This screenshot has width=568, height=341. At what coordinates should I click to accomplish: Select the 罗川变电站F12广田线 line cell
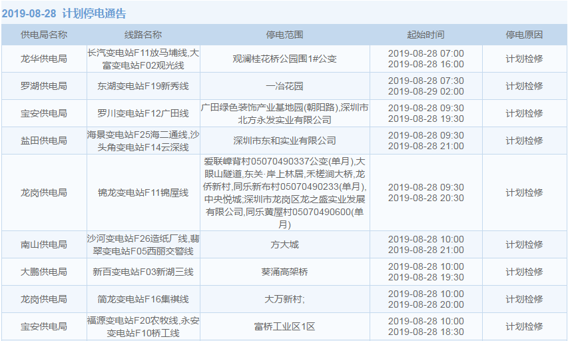pos(143,113)
